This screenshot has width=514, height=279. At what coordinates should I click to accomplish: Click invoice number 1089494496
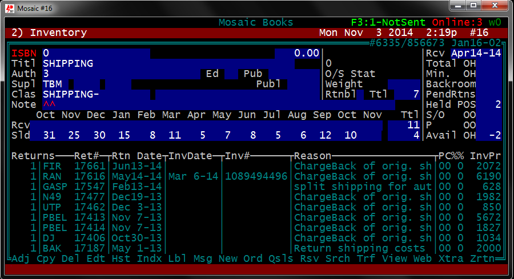[256, 176]
